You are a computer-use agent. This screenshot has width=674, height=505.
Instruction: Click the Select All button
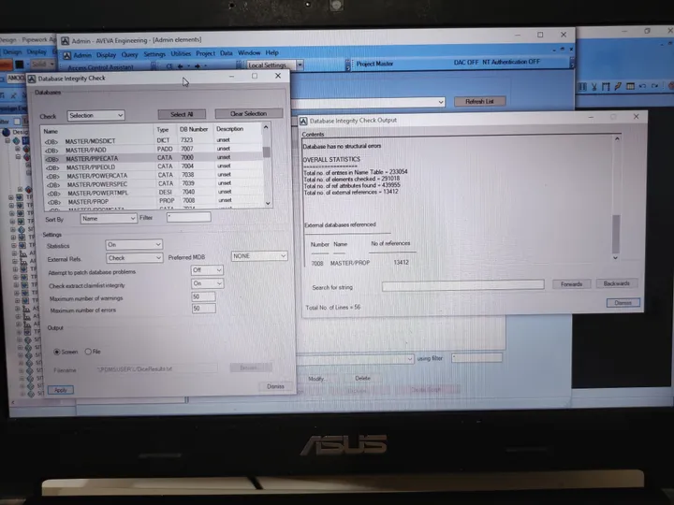tap(182, 114)
